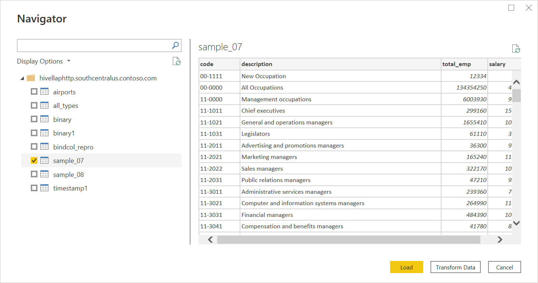The width and height of the screenshot is (538, 283).
Task: Select the binary table entry
Action: coord(62,119)
